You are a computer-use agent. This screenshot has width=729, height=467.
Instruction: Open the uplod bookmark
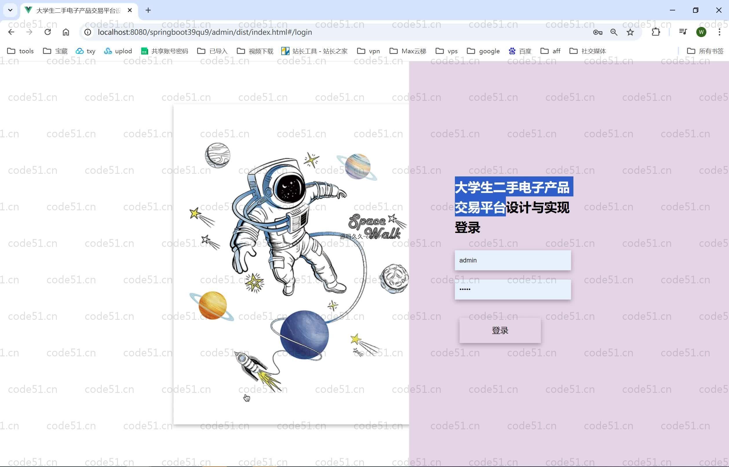(x=118, y=51)
